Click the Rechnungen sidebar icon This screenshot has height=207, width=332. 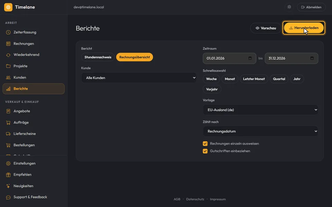(x=8, y=44)
